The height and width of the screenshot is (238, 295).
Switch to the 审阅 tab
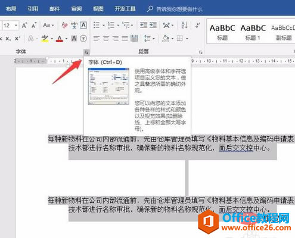[x=76, y=9]
